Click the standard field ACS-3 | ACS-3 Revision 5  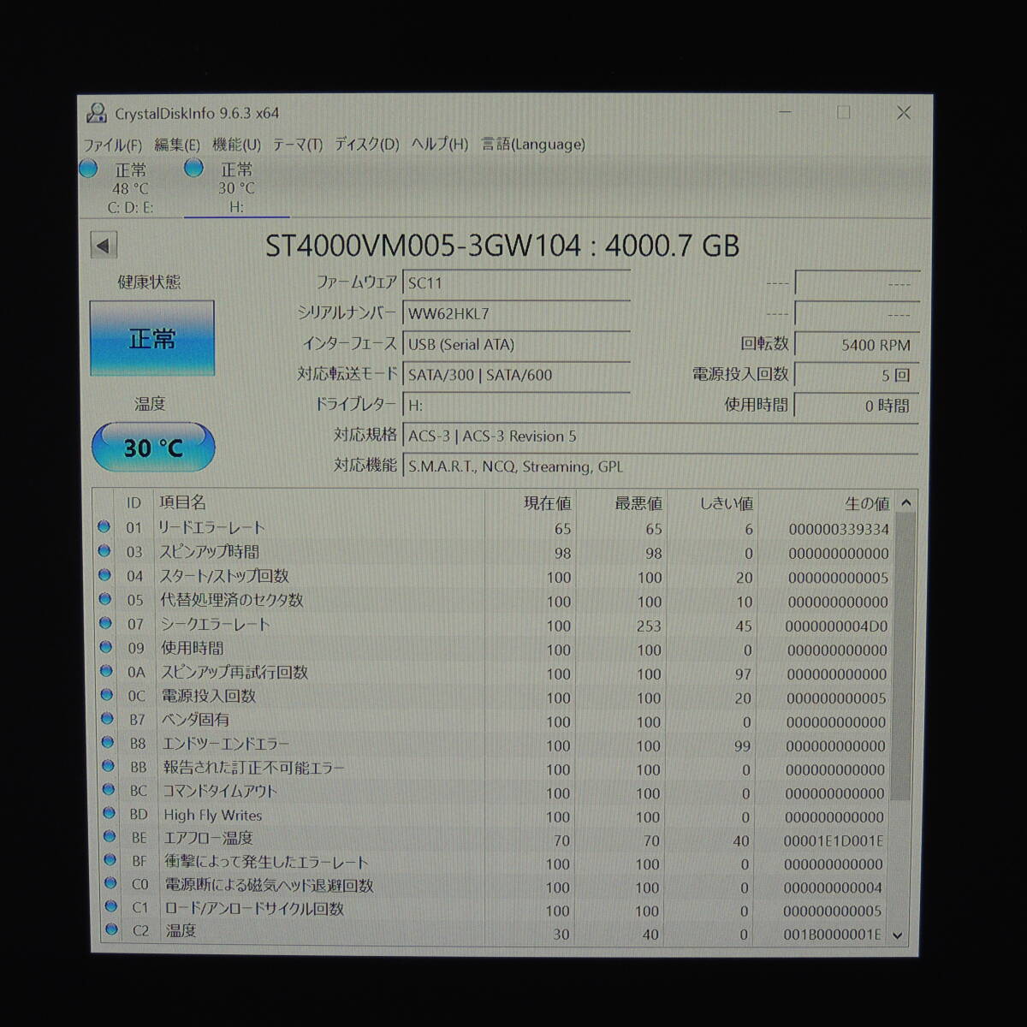click(x=661, y=436)
